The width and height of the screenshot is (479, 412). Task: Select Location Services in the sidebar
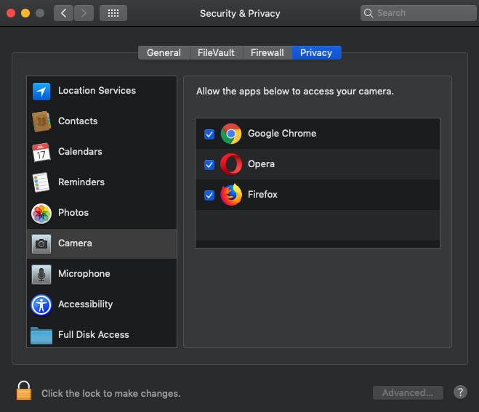click(x=102, y=91)
